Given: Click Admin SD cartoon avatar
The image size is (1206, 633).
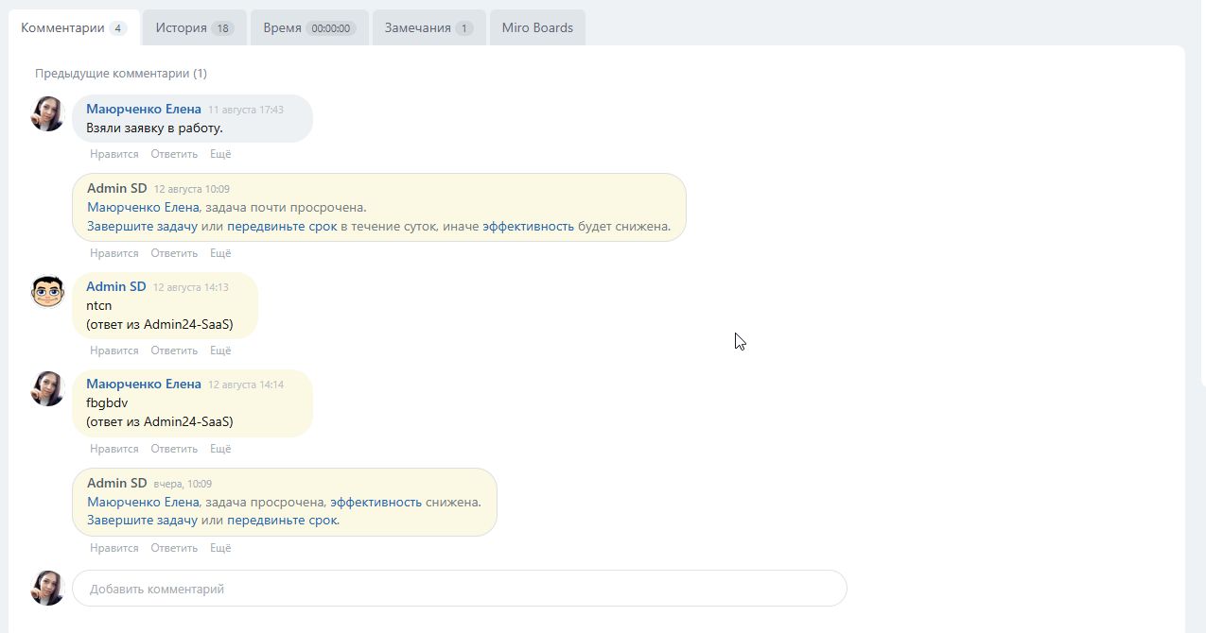Looking at the screenshot, I should pyautogui.click(x=47, y=292).
